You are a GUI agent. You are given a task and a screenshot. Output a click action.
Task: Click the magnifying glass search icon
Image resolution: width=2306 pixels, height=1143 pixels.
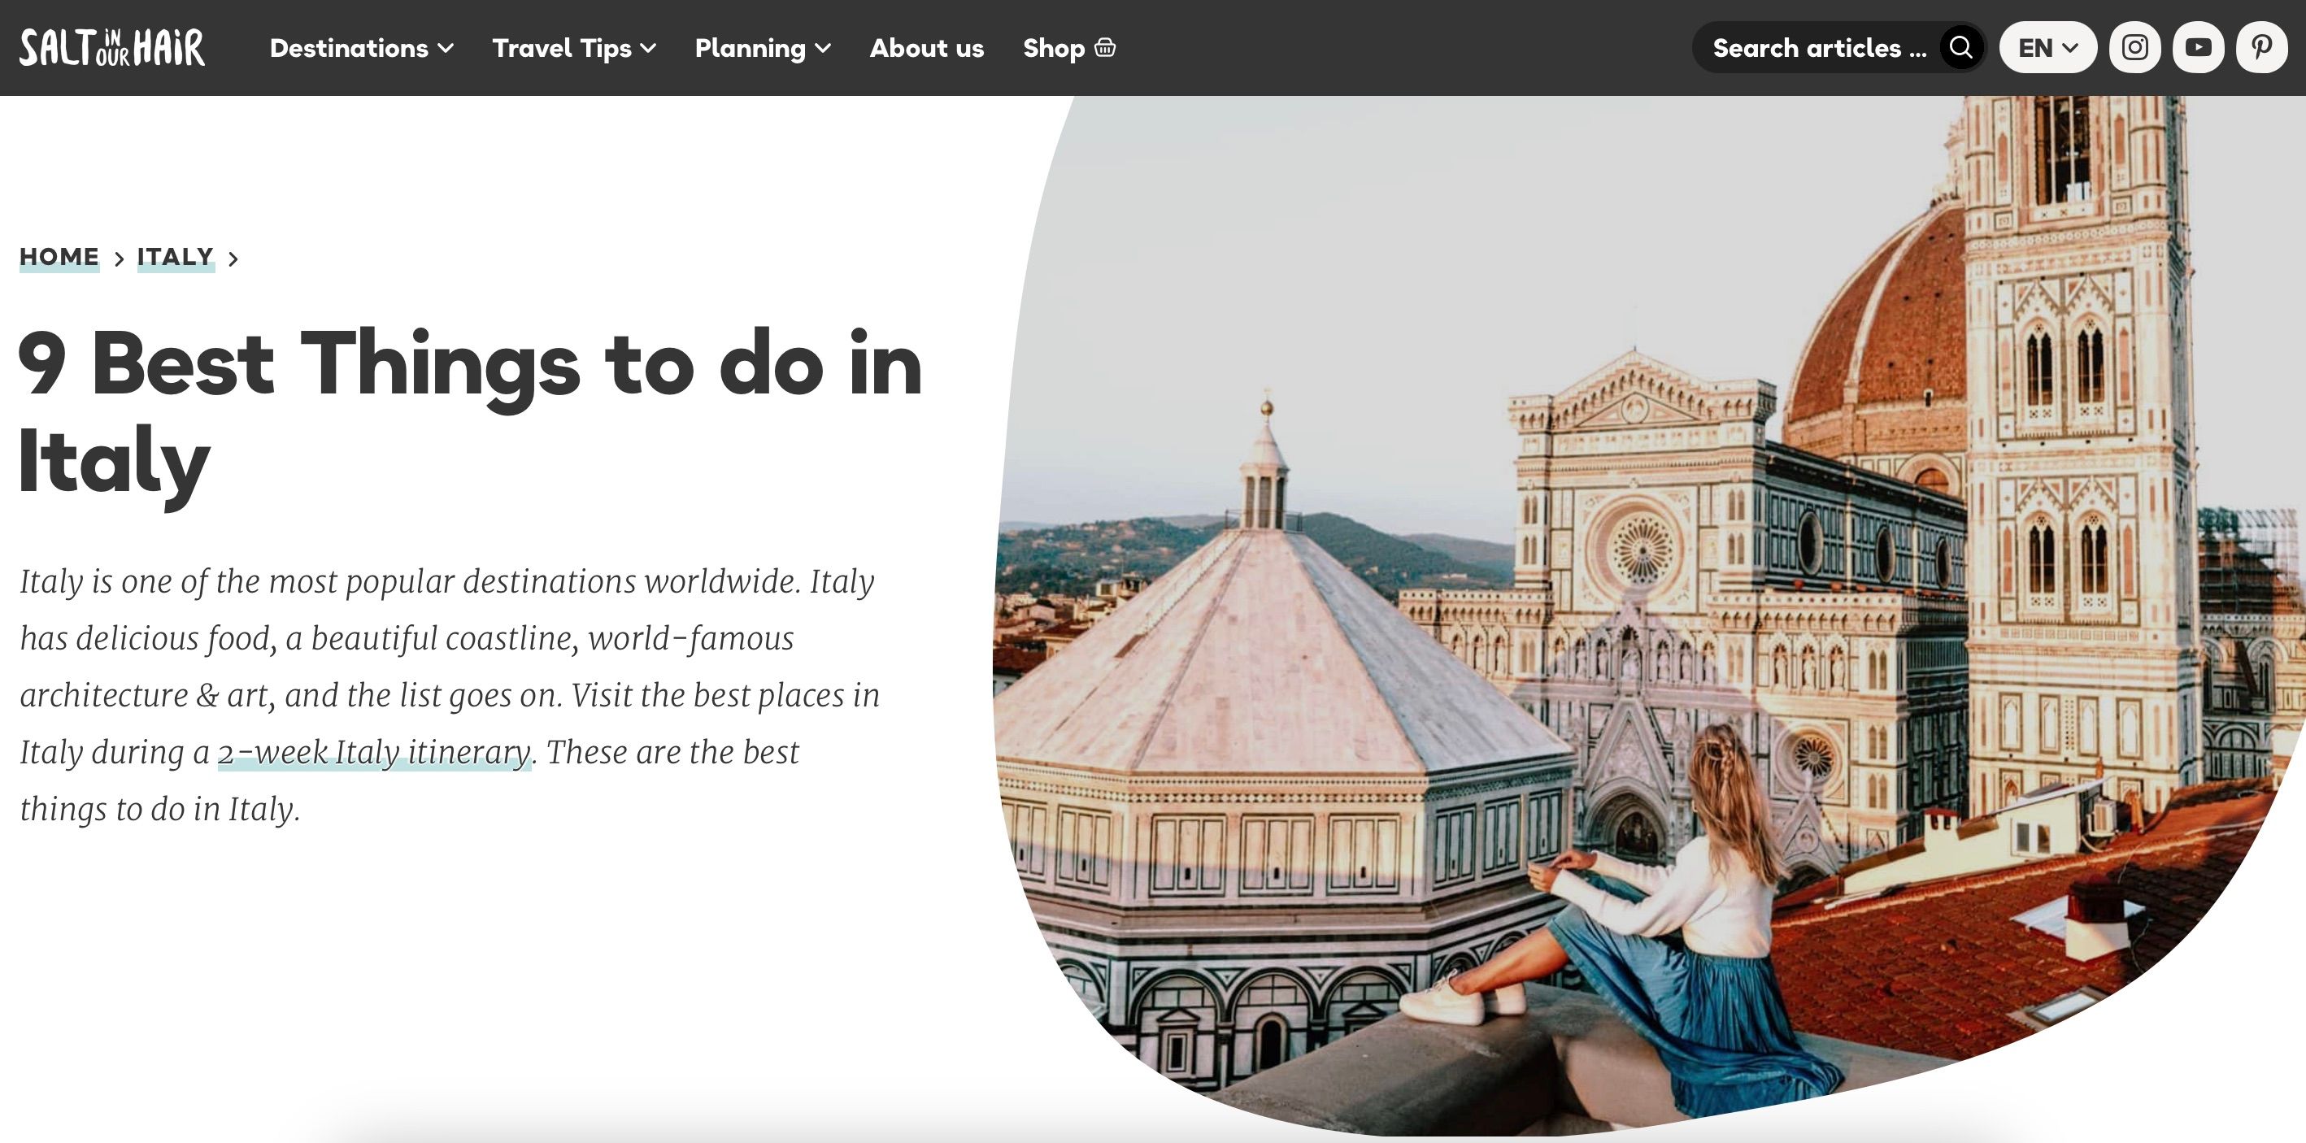coord(1960,47)
